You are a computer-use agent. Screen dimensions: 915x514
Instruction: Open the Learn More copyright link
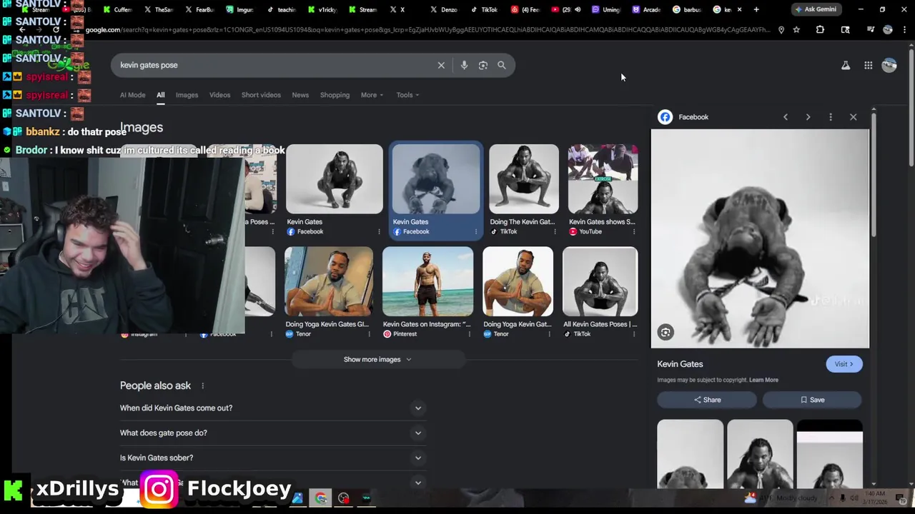[763, 380]
